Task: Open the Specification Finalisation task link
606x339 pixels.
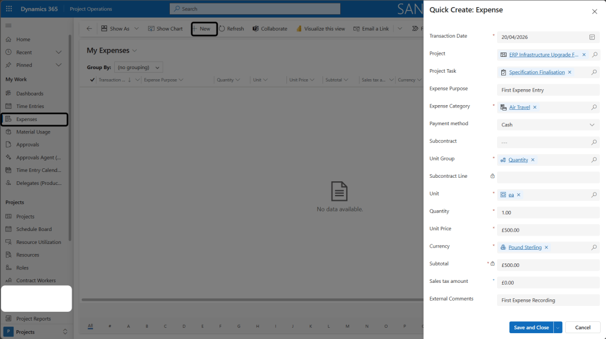Action: click(536, 73)
